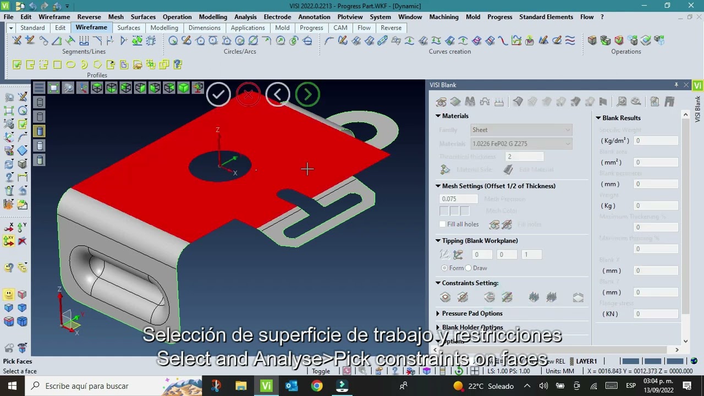Select the Form radio button
The width and height of the screenshot is (704, 396).
coord(444,268)
